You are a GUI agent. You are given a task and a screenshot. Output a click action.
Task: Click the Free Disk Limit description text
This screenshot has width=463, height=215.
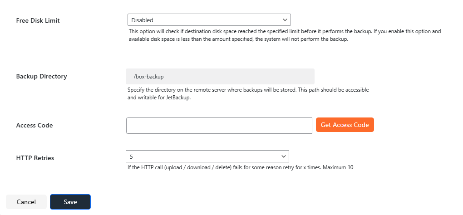coord(285,35)
